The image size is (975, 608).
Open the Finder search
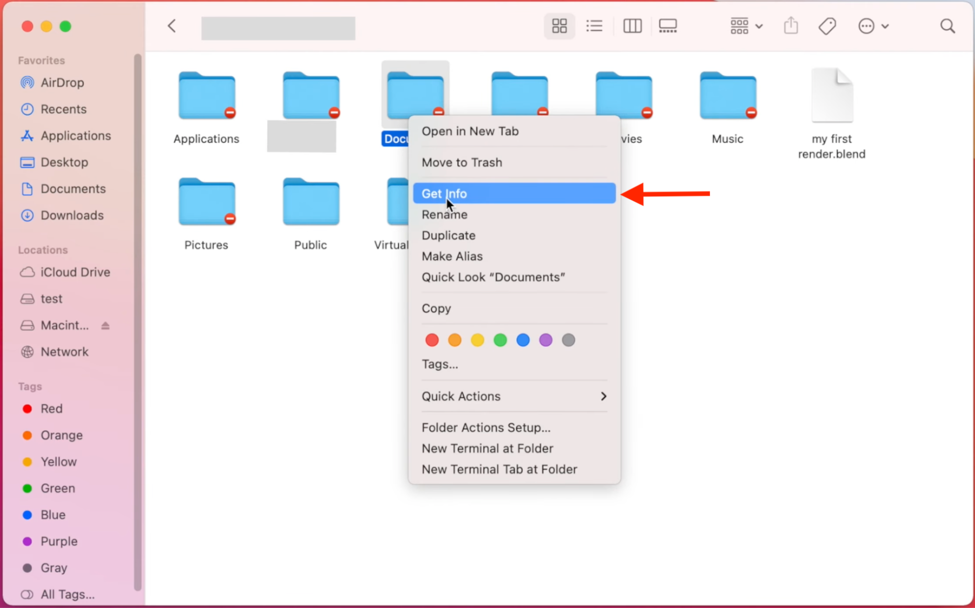(947, 26)
